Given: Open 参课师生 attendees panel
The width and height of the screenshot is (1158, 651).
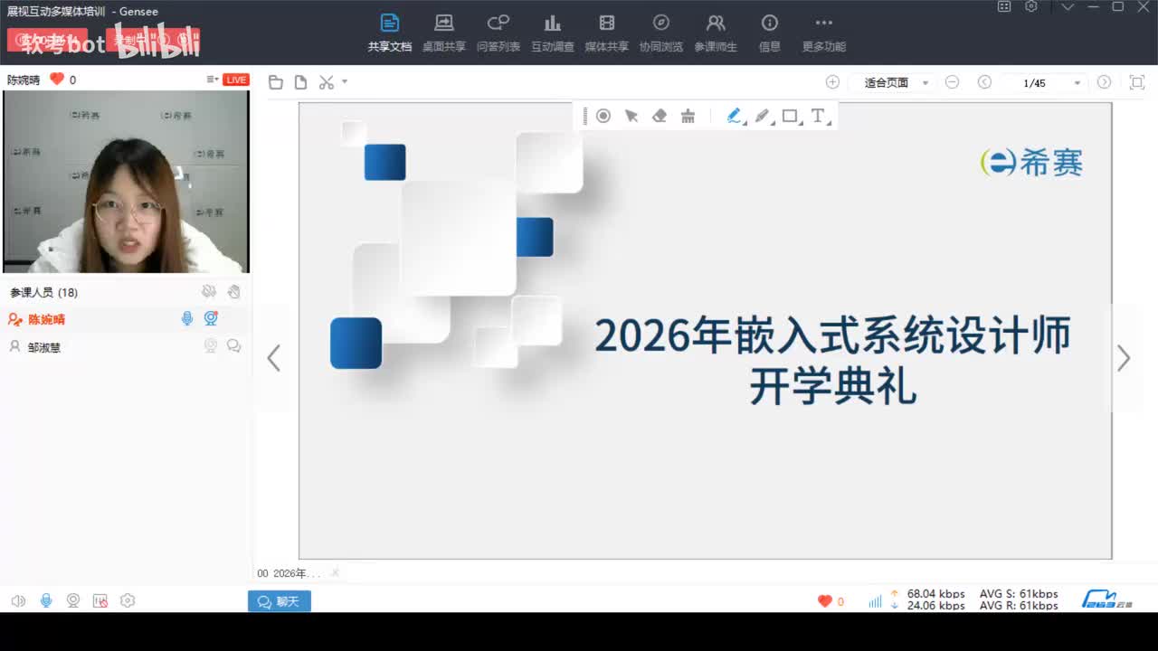Looking at the screenshot, I should coord(716,33).
